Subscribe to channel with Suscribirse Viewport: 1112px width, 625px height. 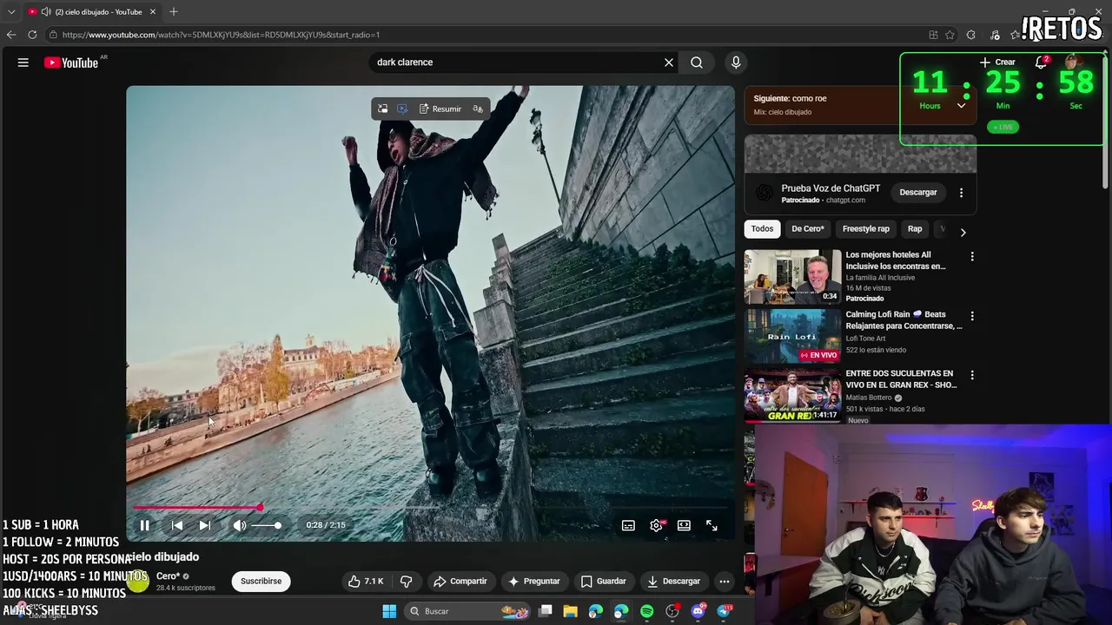tap(261, 582)
